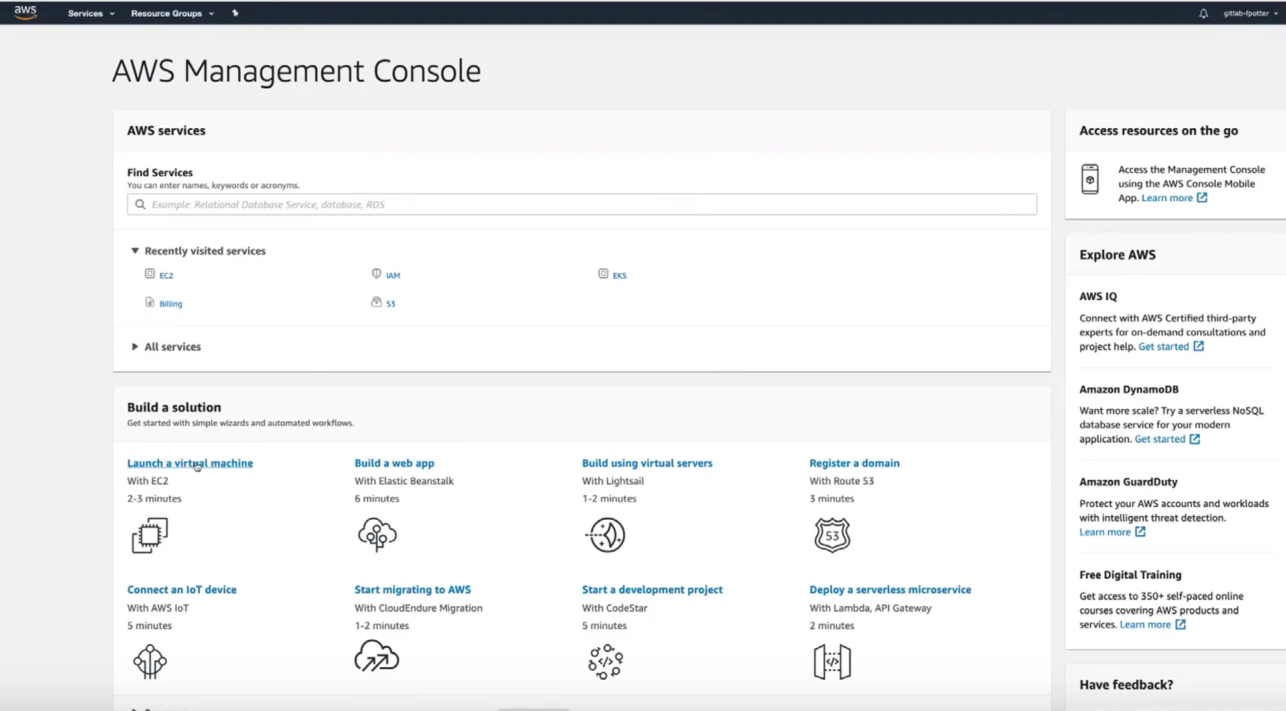Screen dimensions: 1286x711
Task: Click Get started under AWS IQ
Action: [1163, 347]
